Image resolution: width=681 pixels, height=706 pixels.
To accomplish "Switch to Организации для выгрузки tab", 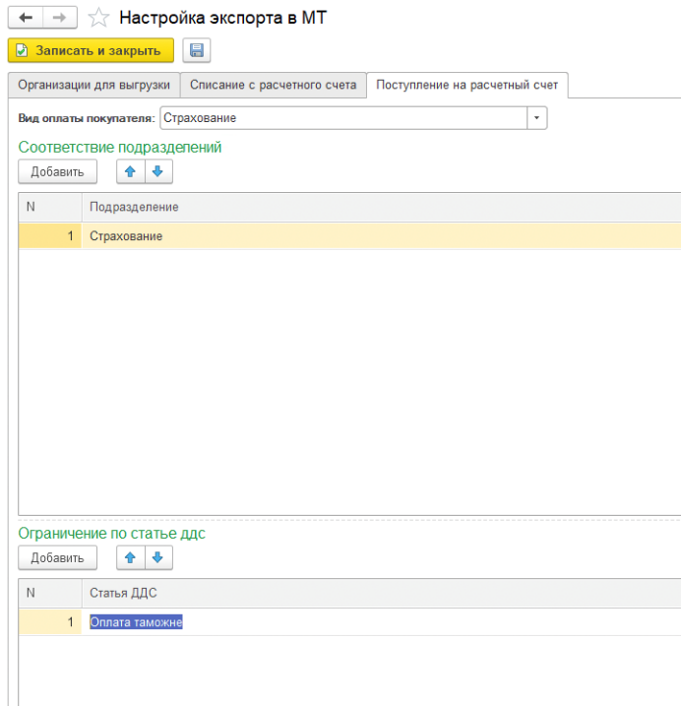I will click(x=93, y=85).
